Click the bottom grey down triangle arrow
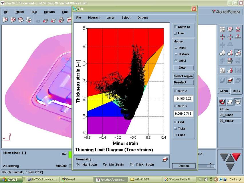The width and height of the screenshot is (244, 183). tap(230, 166)
